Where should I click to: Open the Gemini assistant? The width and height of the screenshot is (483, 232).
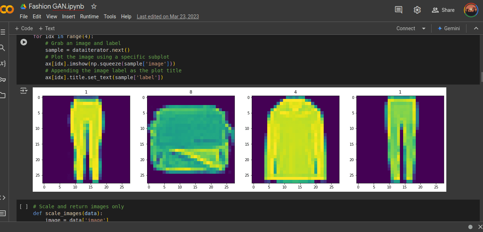[x=448, y=28]
